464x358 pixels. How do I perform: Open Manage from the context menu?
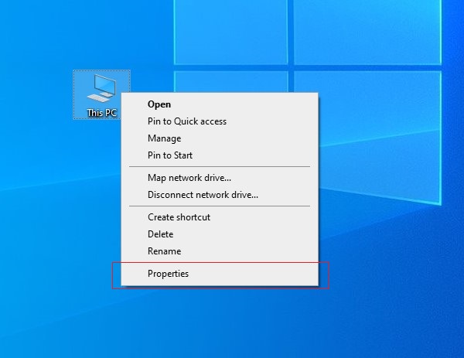(164, 138)
